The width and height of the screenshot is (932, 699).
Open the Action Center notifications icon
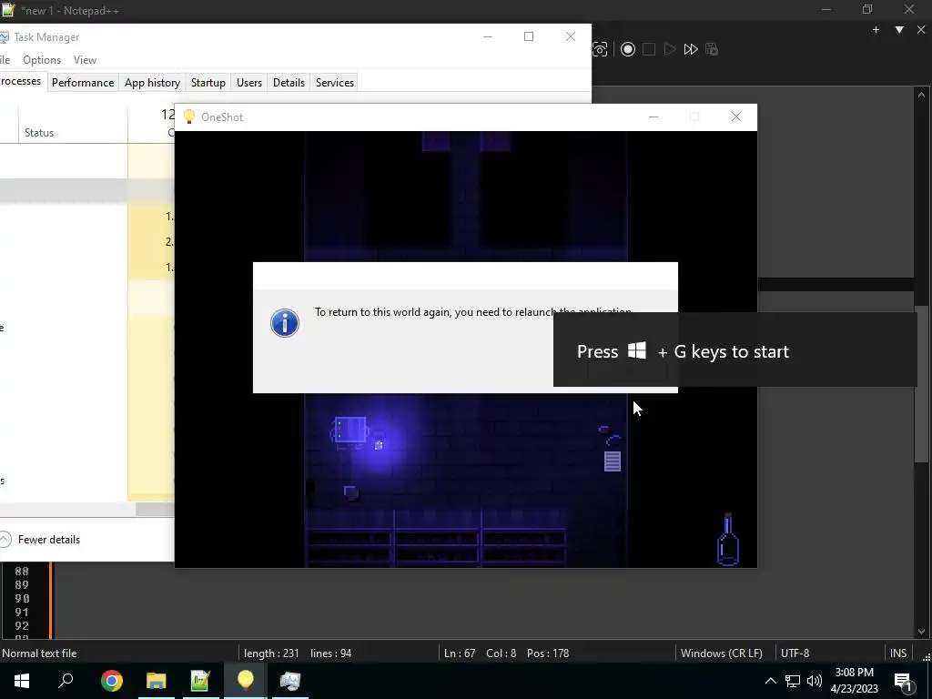(x=903, y=681)
